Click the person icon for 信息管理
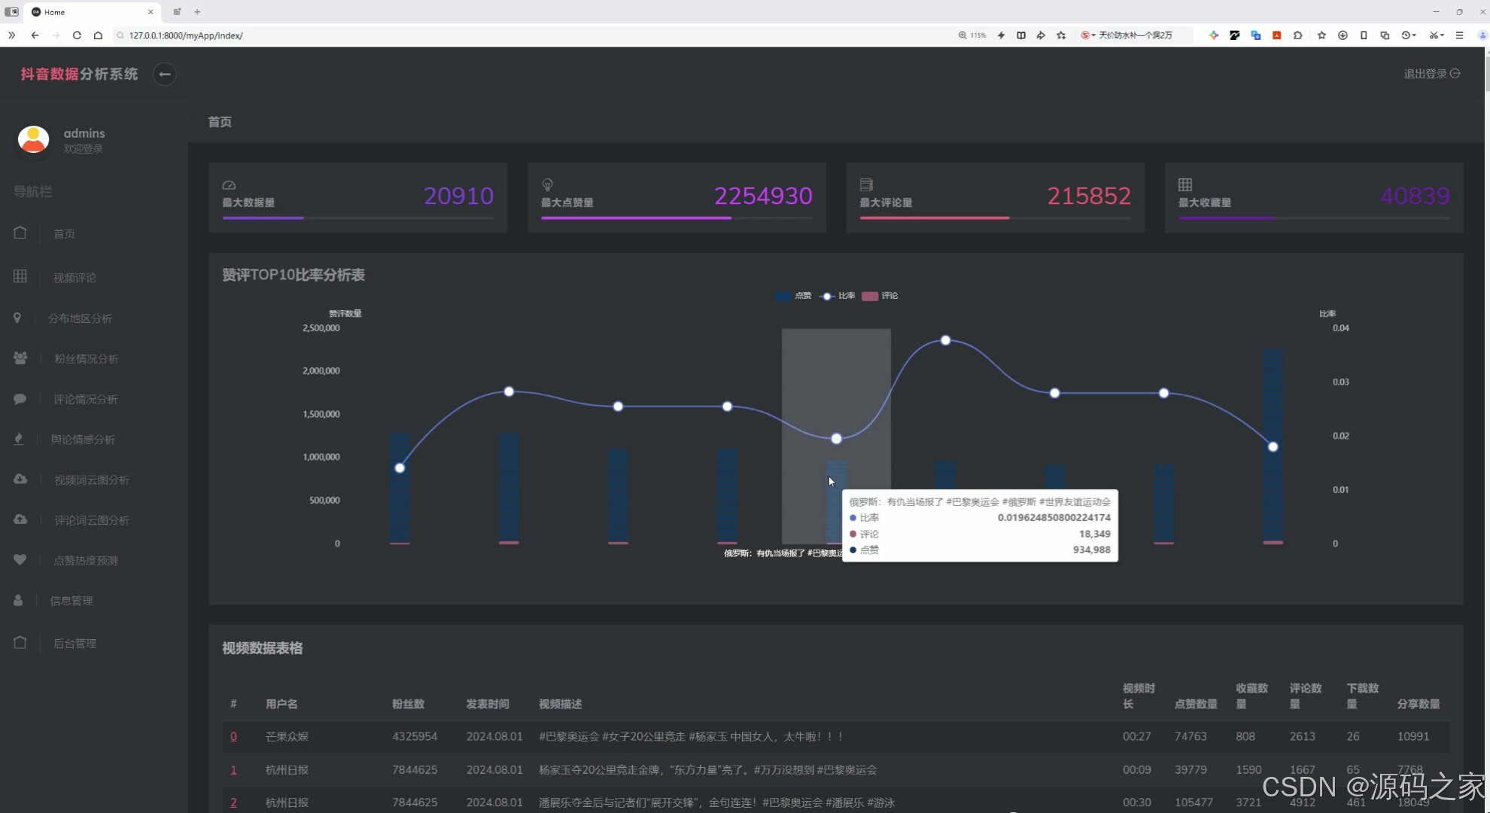 coord(18,601)
